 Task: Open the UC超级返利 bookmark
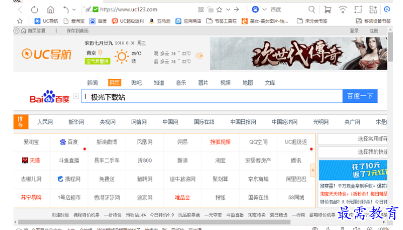click(x=127, y=21)
